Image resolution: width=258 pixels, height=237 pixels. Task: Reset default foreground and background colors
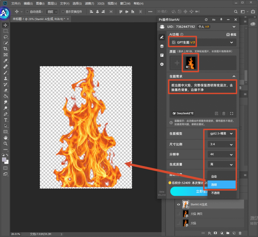[3, 155]
